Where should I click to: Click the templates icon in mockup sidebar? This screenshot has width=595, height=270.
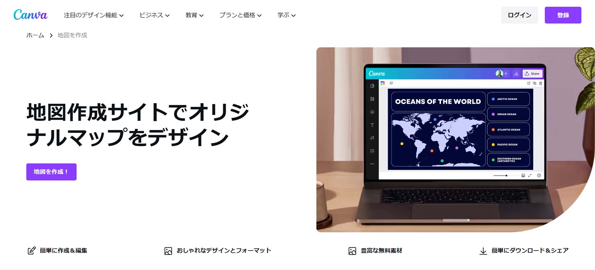pyautogui.click(x=372, y=86)
